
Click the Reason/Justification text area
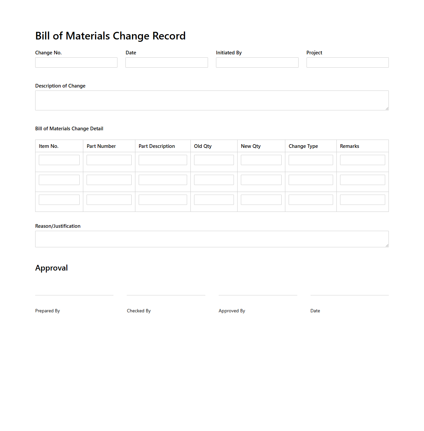(212, 239)
